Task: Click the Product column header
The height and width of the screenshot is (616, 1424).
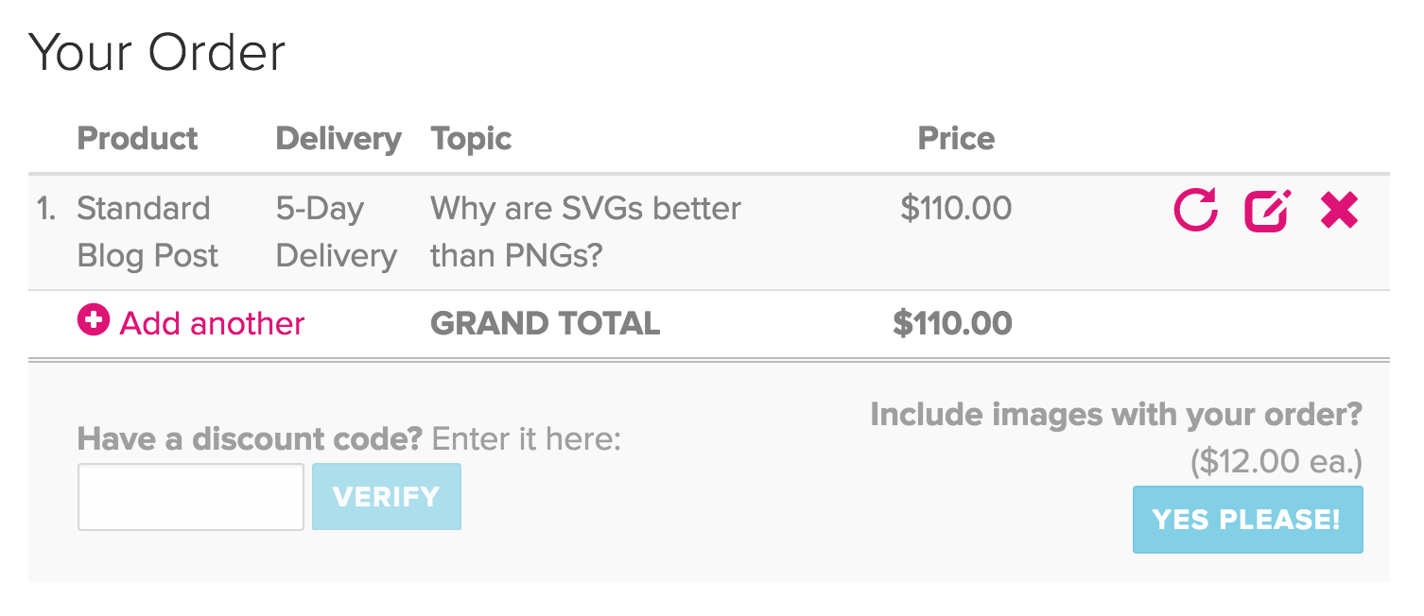Action: click(x=137, y=139)
